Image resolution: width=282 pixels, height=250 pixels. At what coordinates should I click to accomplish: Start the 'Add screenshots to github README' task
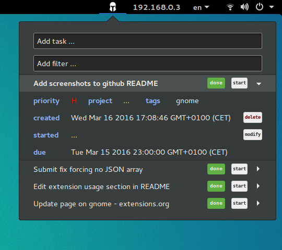coord(239,83)
